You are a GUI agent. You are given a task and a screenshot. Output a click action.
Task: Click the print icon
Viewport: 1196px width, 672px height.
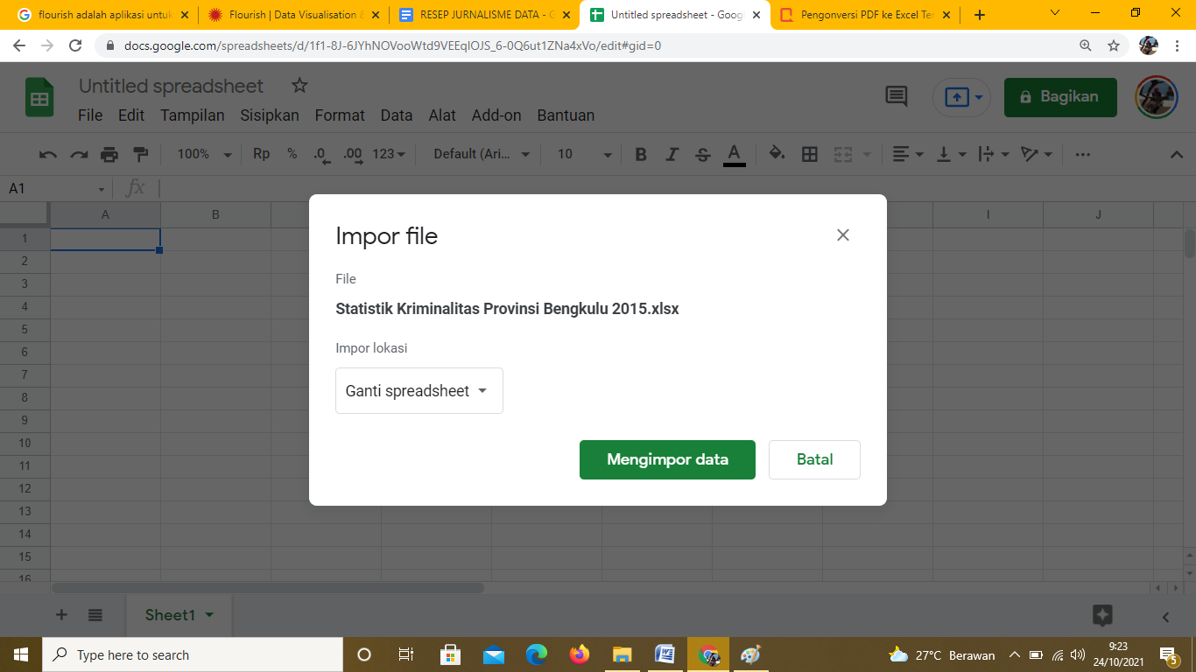pos(109,155)
